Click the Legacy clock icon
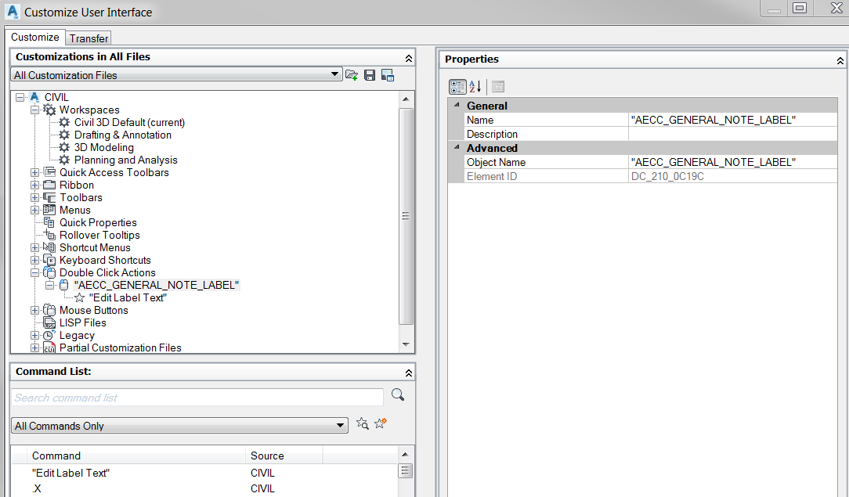The width and height of the screenshot is (849, 497). 49,335
